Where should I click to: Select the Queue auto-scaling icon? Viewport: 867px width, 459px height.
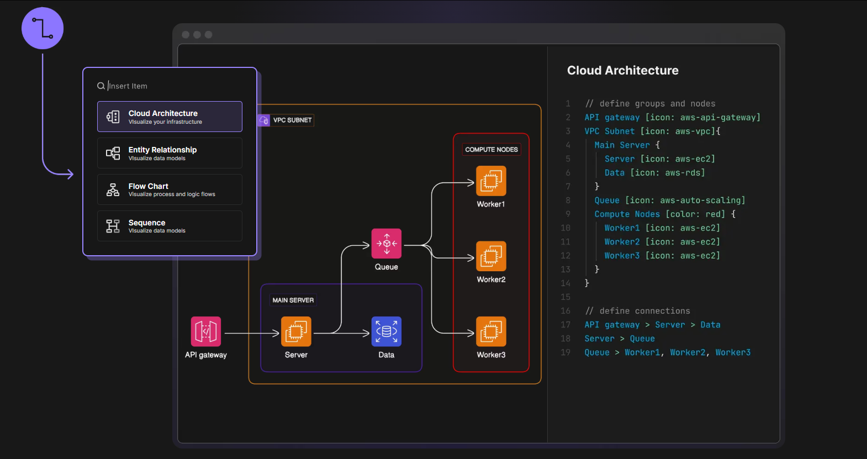387,244
